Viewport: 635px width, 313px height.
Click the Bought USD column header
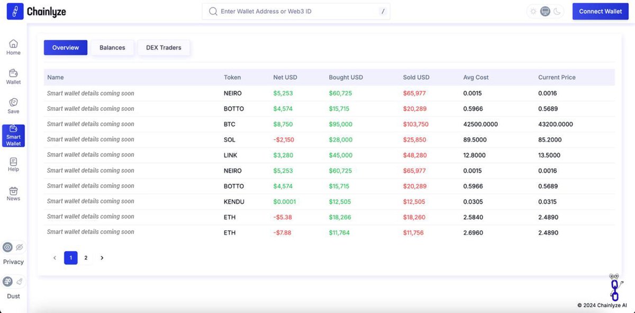(x=346, y=77)
